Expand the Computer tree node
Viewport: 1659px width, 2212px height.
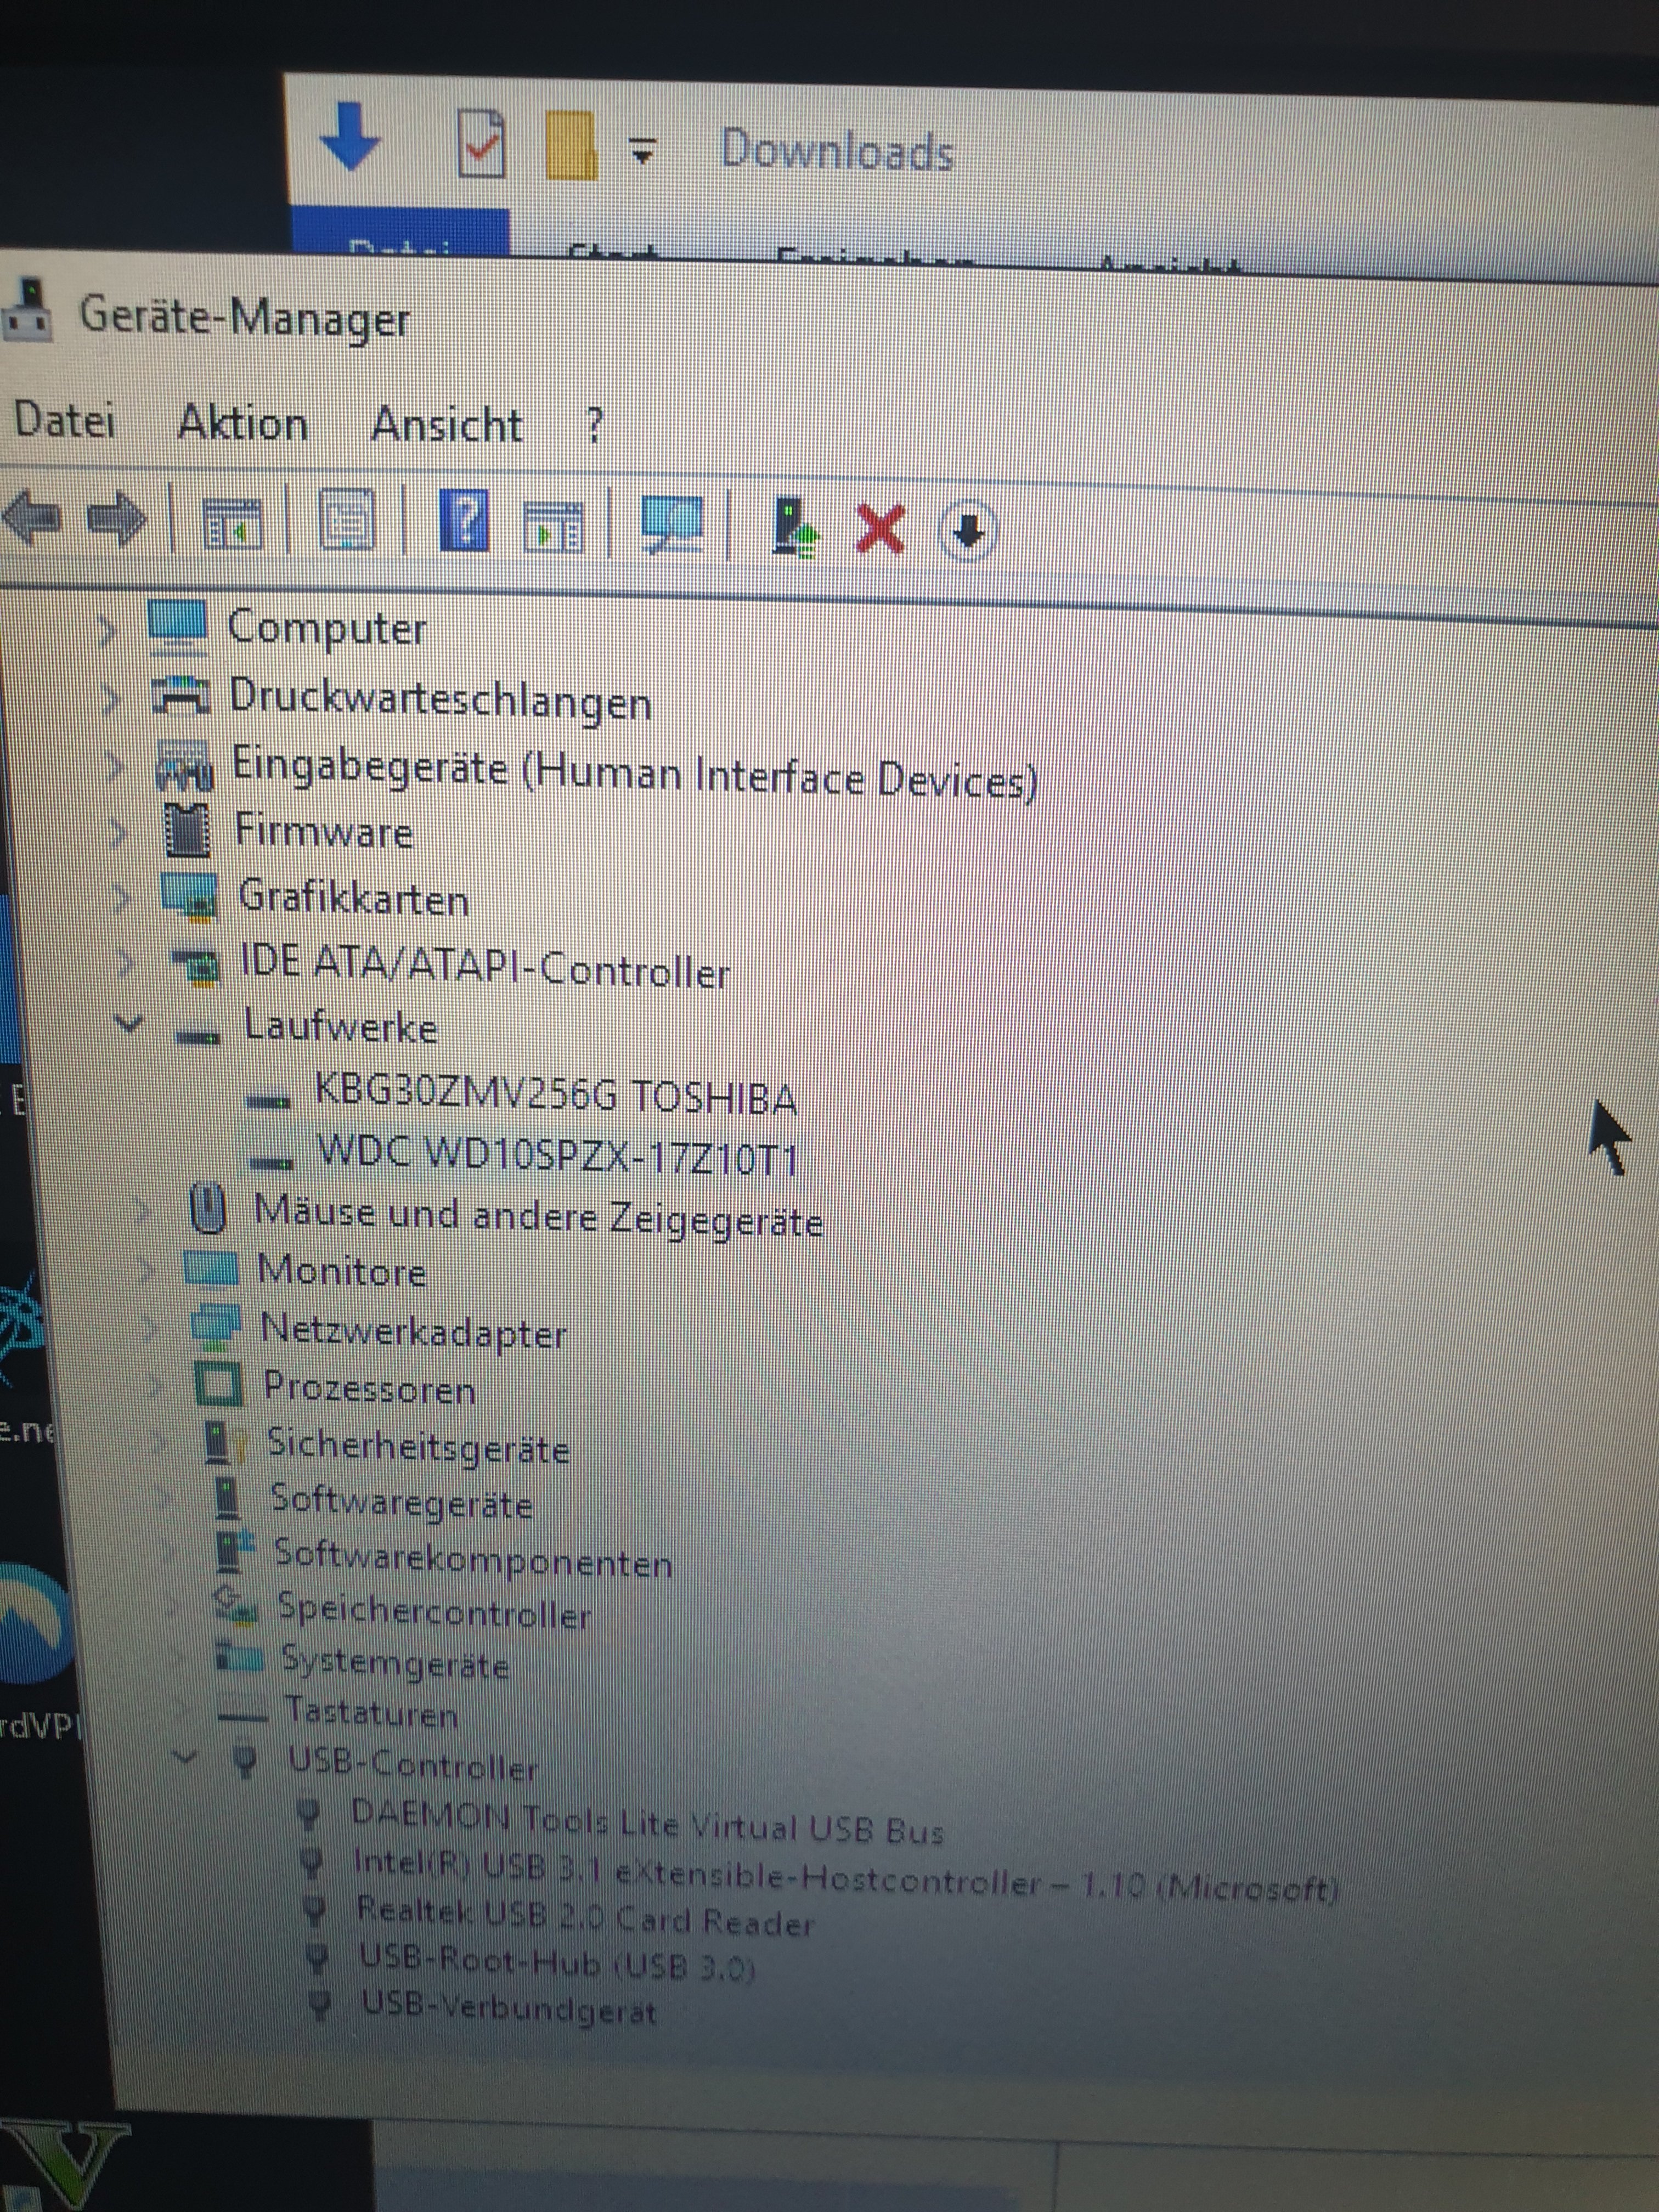coord(108,630)
